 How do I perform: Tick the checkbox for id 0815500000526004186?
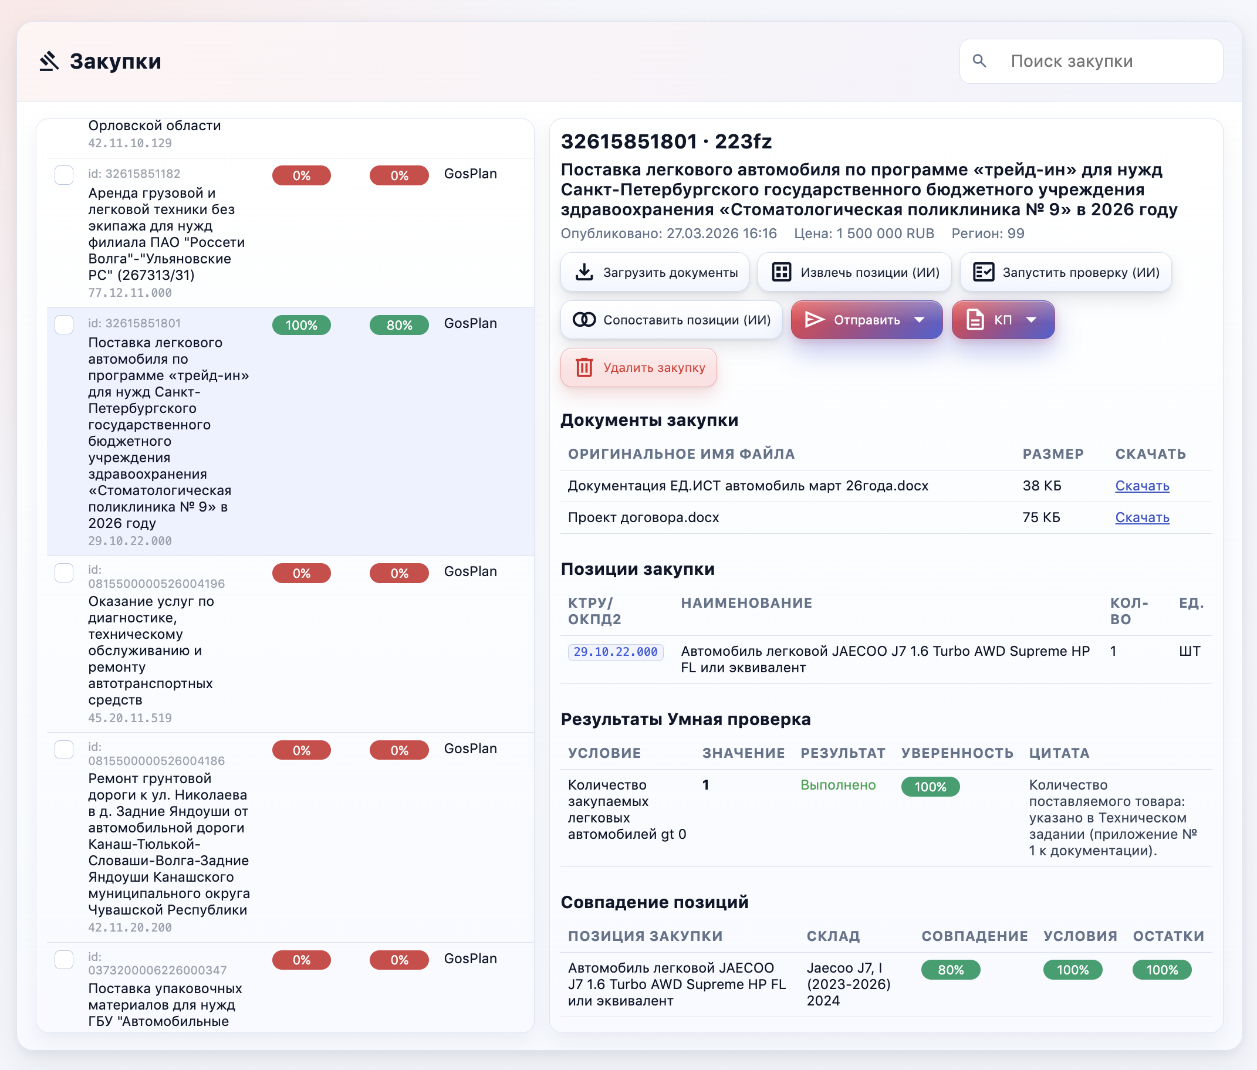(x=64, y=750)
